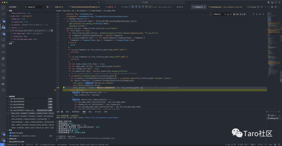Restart the debug session

[146, 7]
